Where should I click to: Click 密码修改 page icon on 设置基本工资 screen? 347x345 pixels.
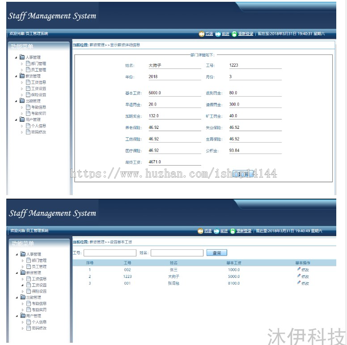click(x=29, y=328)
